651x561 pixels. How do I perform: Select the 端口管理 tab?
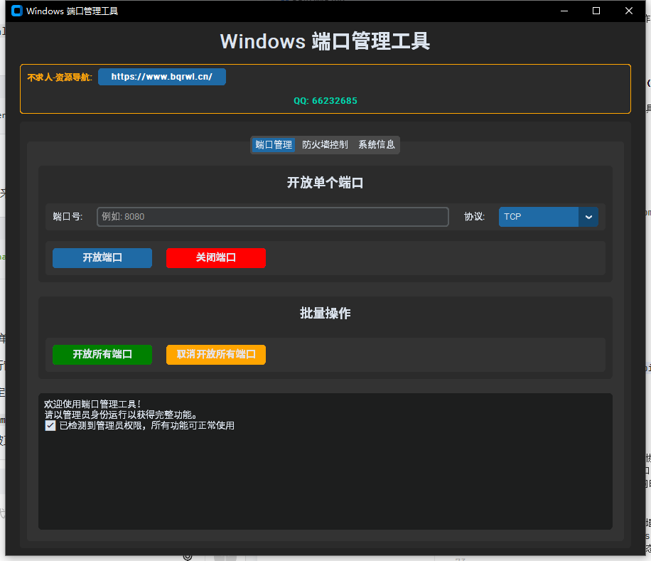[273, 144]
